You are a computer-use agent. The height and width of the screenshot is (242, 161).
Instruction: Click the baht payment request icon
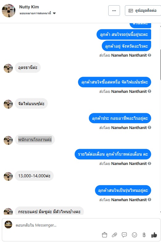144,235
